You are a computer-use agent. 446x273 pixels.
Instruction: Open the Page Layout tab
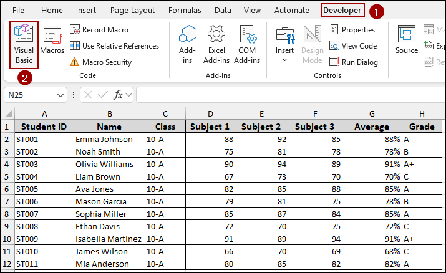coord(132,11)
